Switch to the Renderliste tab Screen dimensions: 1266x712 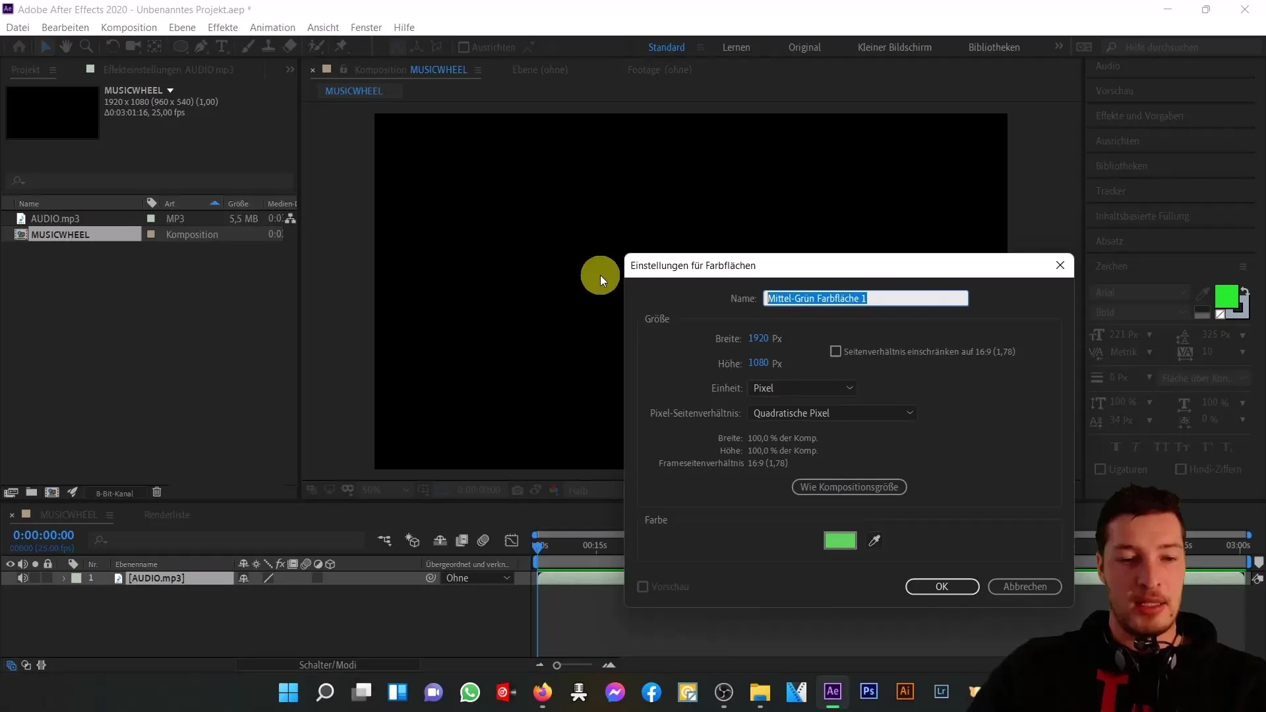tap(167, 515)
